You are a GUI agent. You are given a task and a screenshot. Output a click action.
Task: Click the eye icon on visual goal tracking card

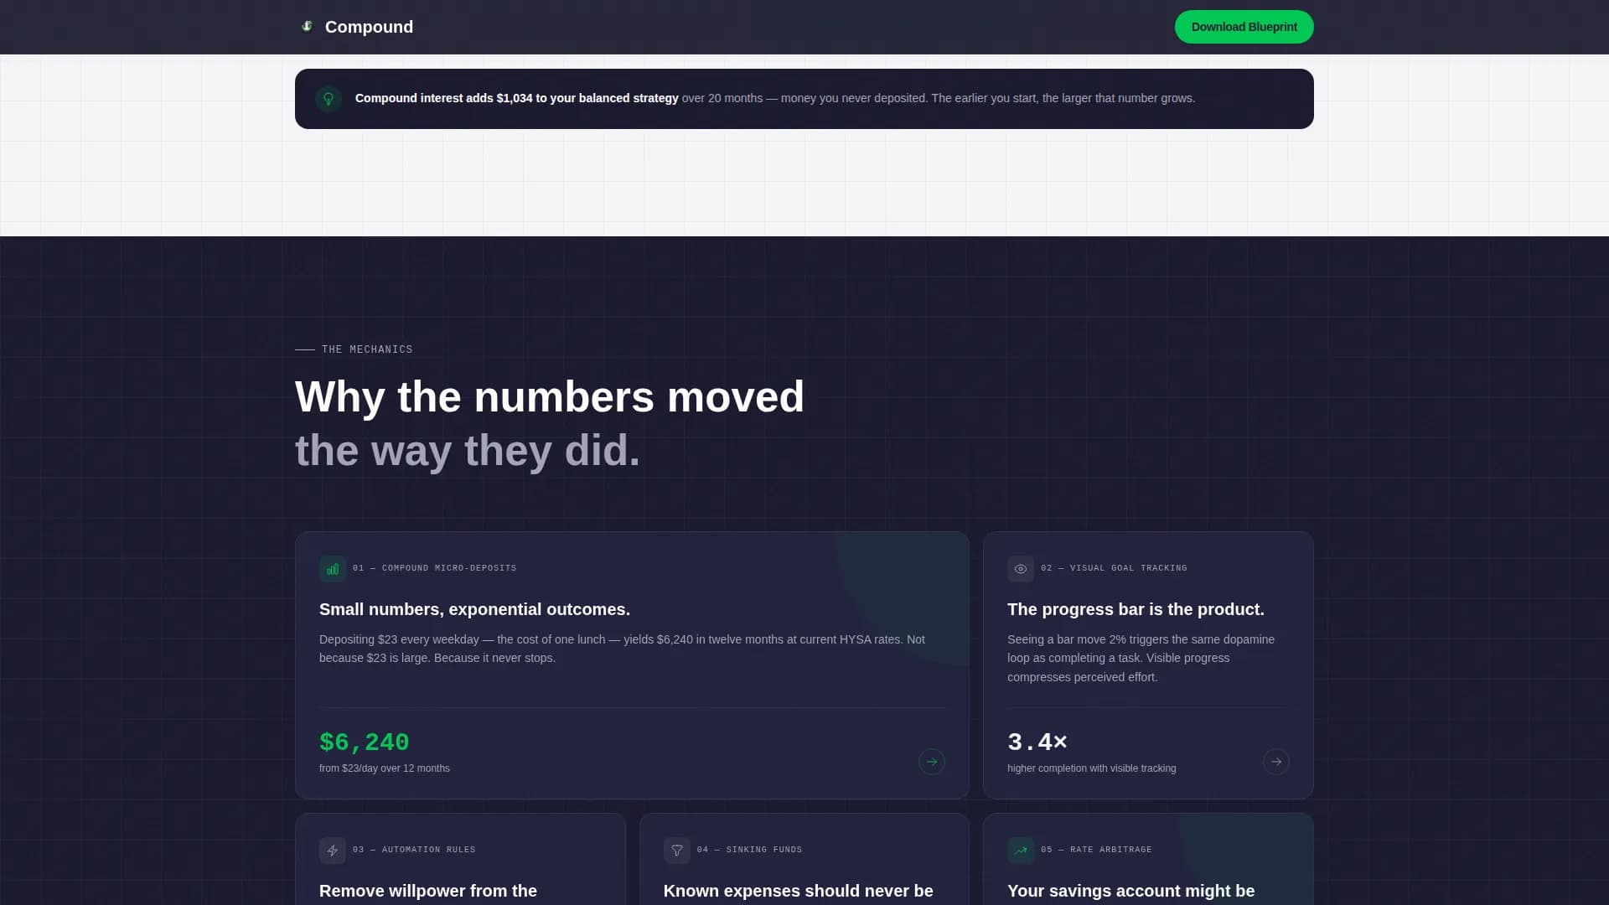[1020, 568]
